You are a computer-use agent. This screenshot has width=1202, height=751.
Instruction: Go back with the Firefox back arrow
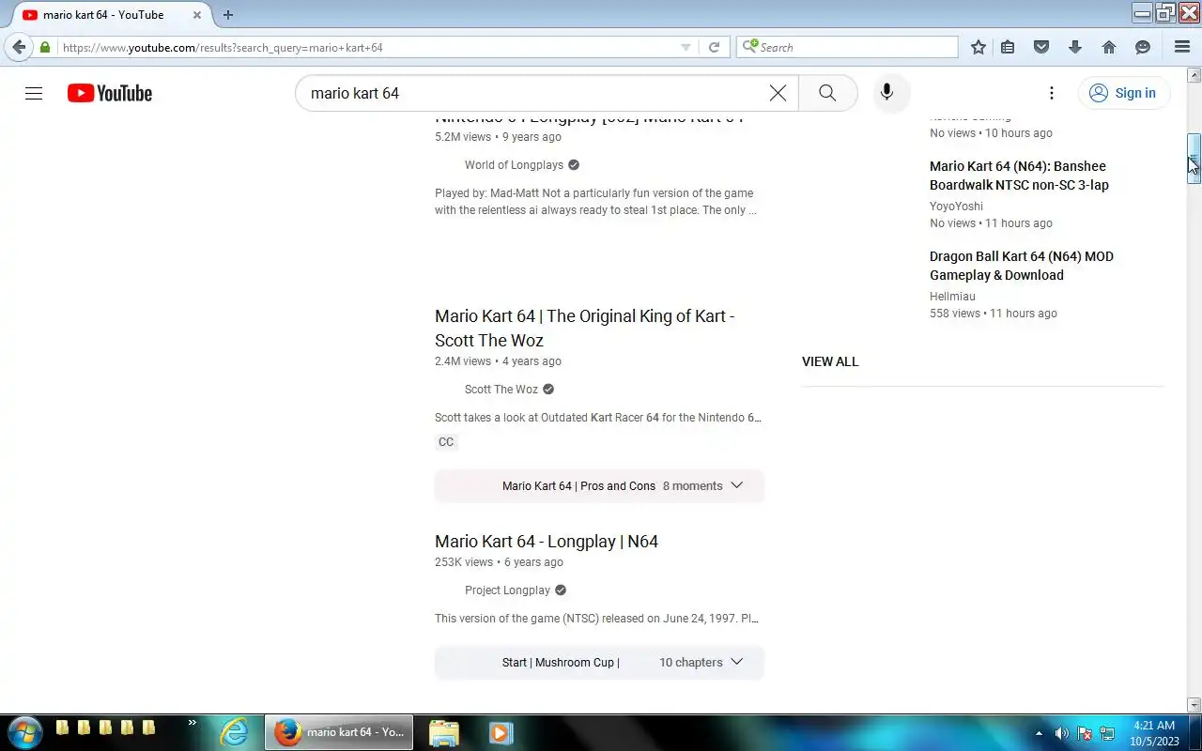[19, 47]
